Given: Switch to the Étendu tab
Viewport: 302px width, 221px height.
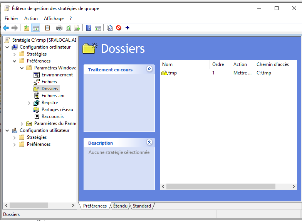Looking at the screenshot, I should [x=120, y=206].
